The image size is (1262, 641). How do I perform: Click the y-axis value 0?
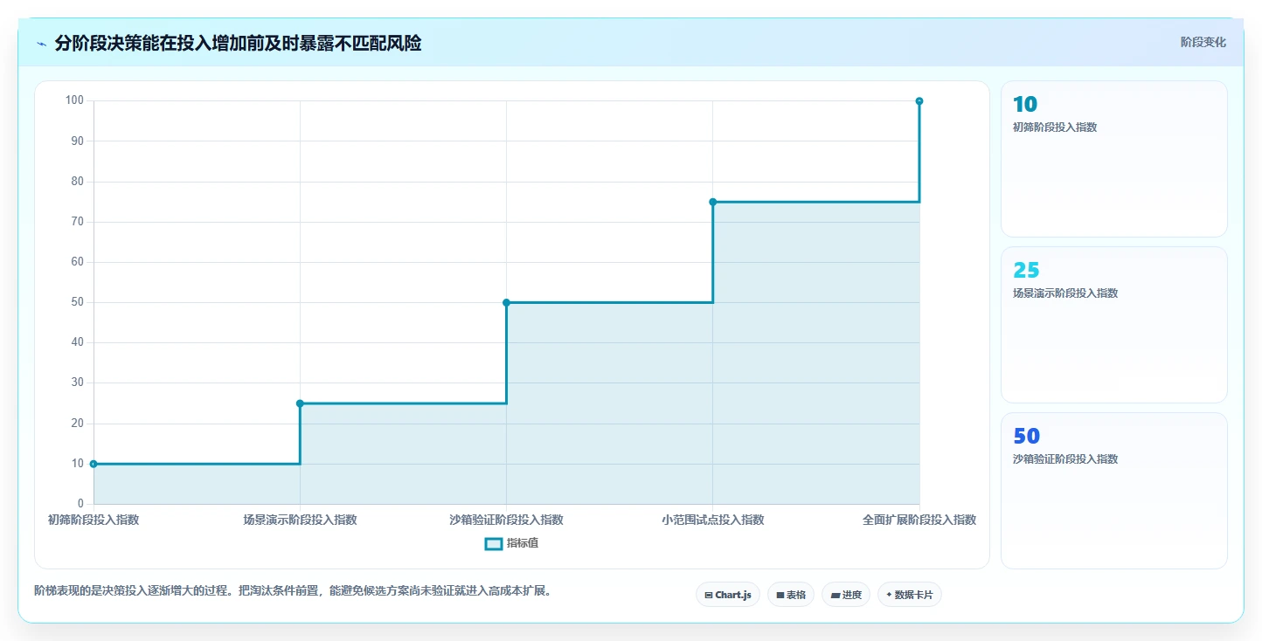(80, 504)
